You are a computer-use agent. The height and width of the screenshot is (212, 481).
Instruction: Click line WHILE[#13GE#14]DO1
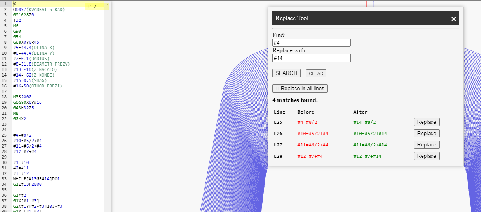point(36,179)
